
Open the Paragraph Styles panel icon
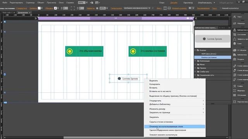click(234, 70)
